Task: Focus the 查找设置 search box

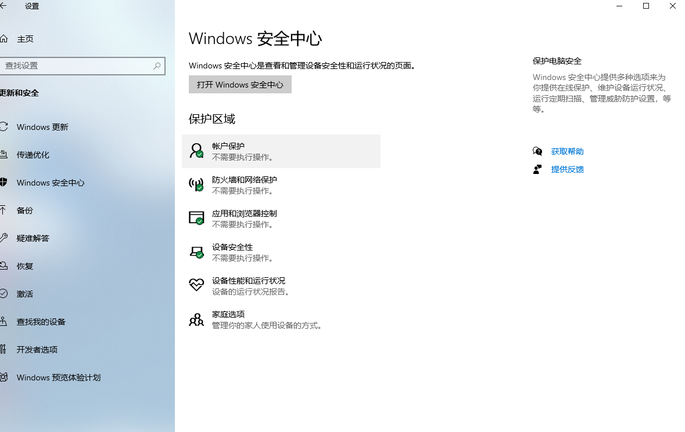Action: [82, 66]
